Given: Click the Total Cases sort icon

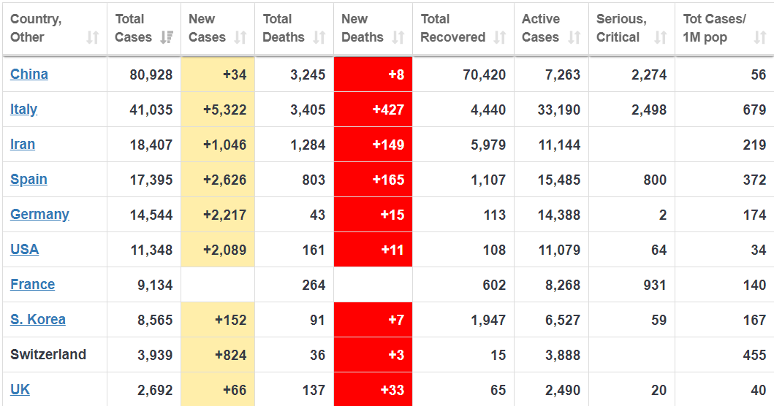Looking at the screenshot, I should coord(166,37).
